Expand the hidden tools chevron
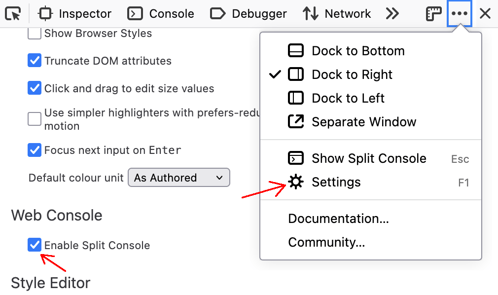The width and height of the screenshot is (498, 295). [392, 13]
